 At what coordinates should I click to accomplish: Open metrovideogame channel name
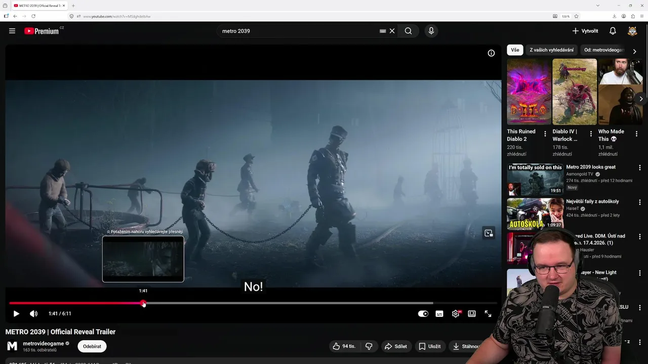[44, 343]
